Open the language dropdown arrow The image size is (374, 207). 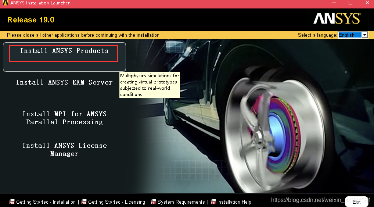pos(364,35)
